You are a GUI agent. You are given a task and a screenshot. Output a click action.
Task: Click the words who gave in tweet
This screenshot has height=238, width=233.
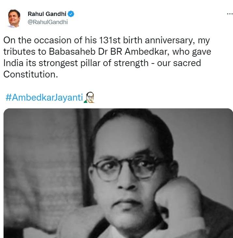coord(192,52)
